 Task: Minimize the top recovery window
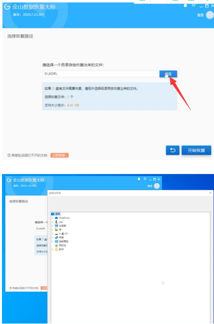pos(201,6)
